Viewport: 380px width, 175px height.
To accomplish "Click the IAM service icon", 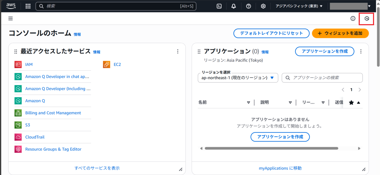I will (18, 64).
